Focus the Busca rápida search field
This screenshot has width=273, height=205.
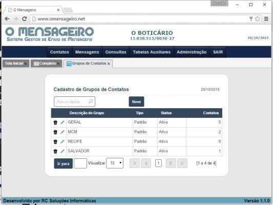tap(74, 101)
